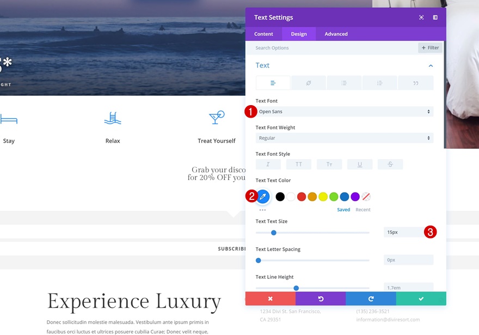This screenshot has height=335, width=479.
Task: Click the Text Line Height slider handle
Action: tap(296, 288)
